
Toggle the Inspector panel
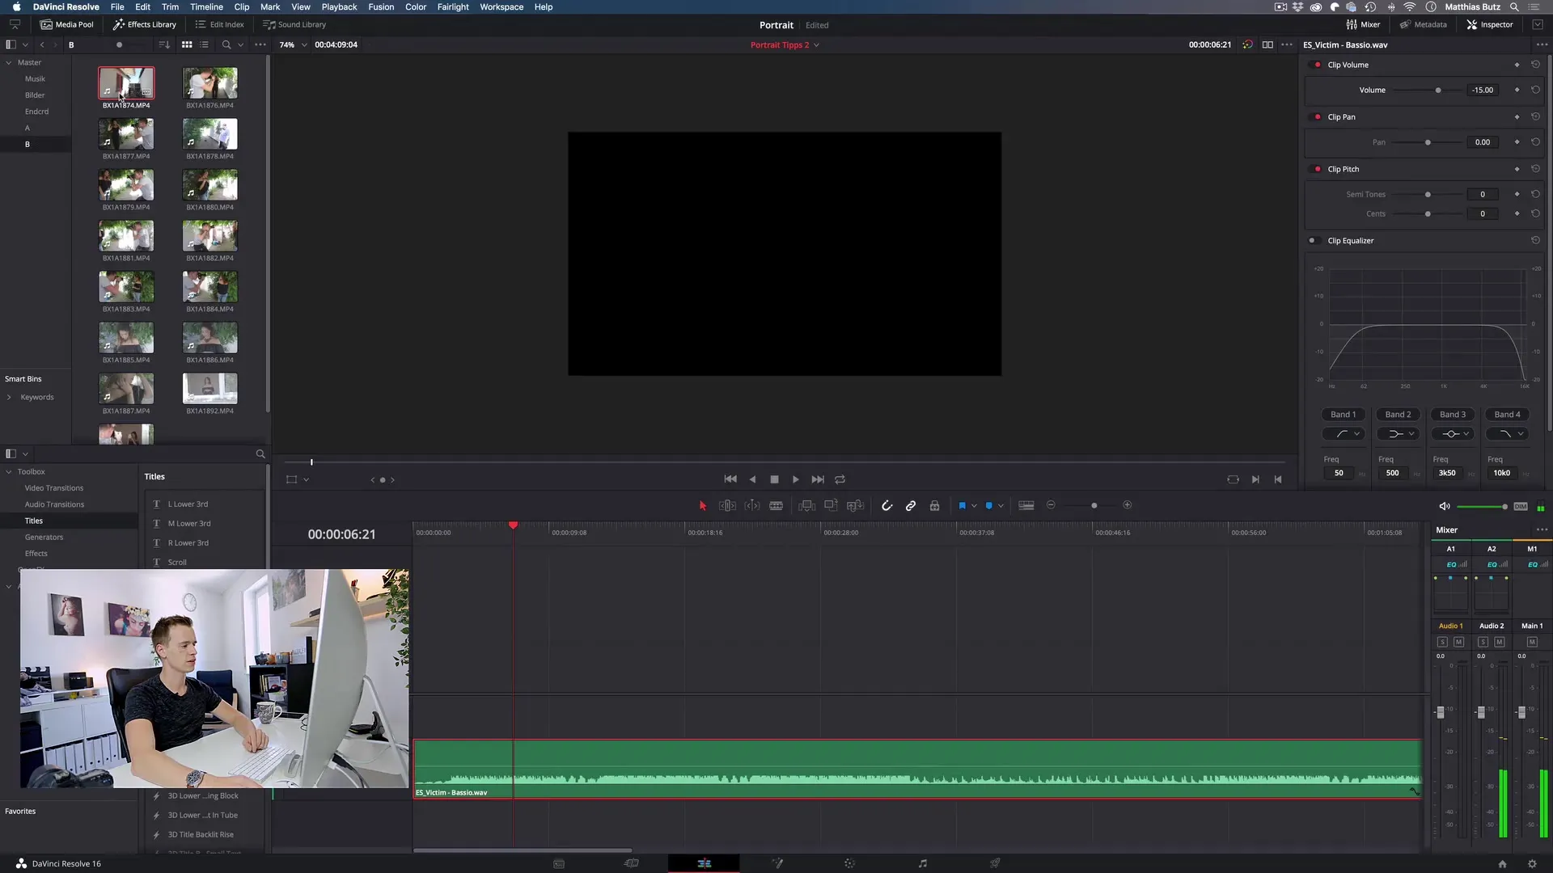click(x=1490, y=24)
